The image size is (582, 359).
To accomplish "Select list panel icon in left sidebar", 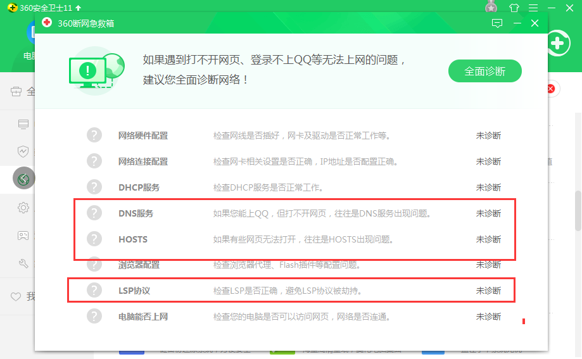I will 23,124.
